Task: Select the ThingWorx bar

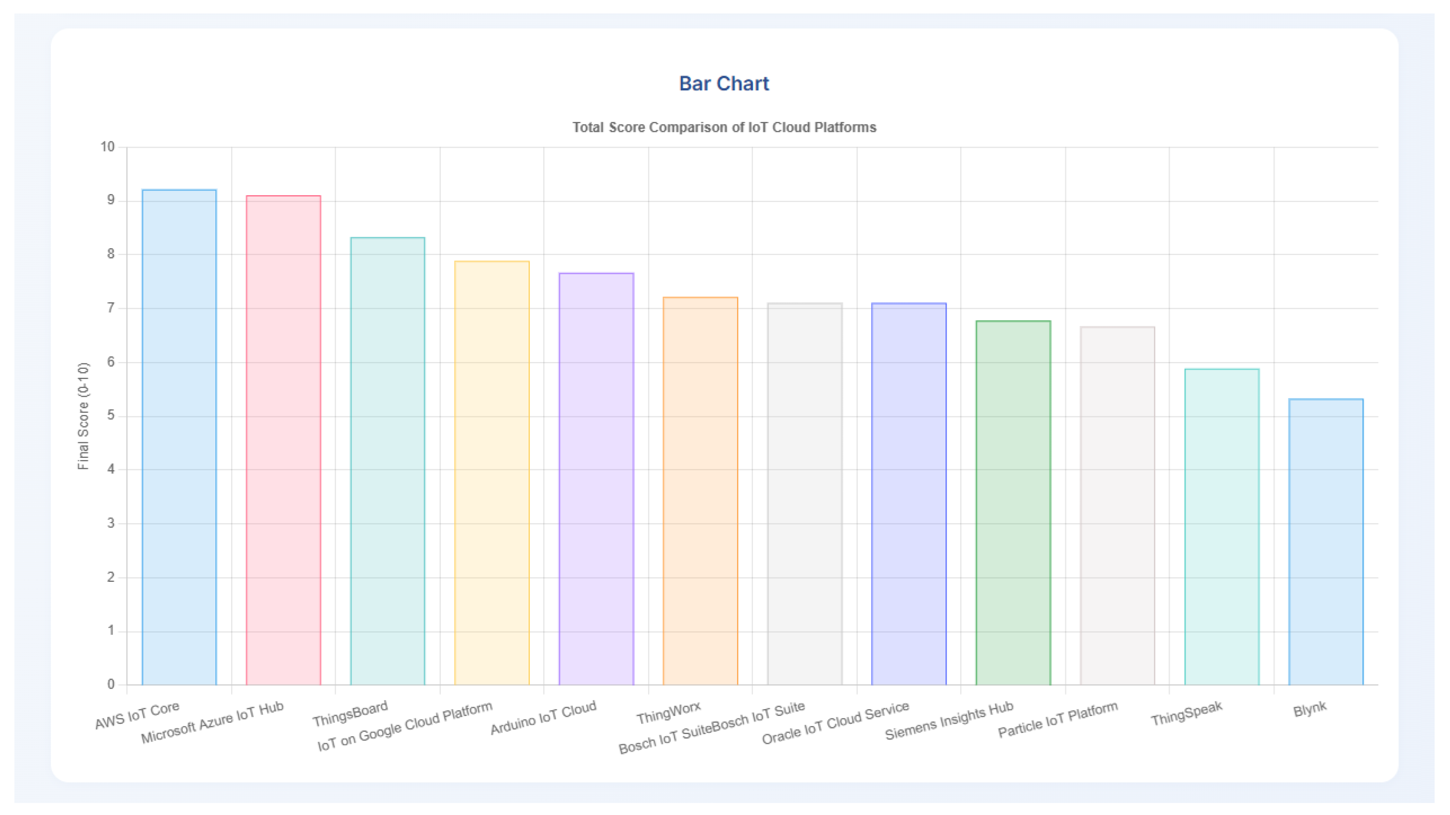Action: coord(700,491)
